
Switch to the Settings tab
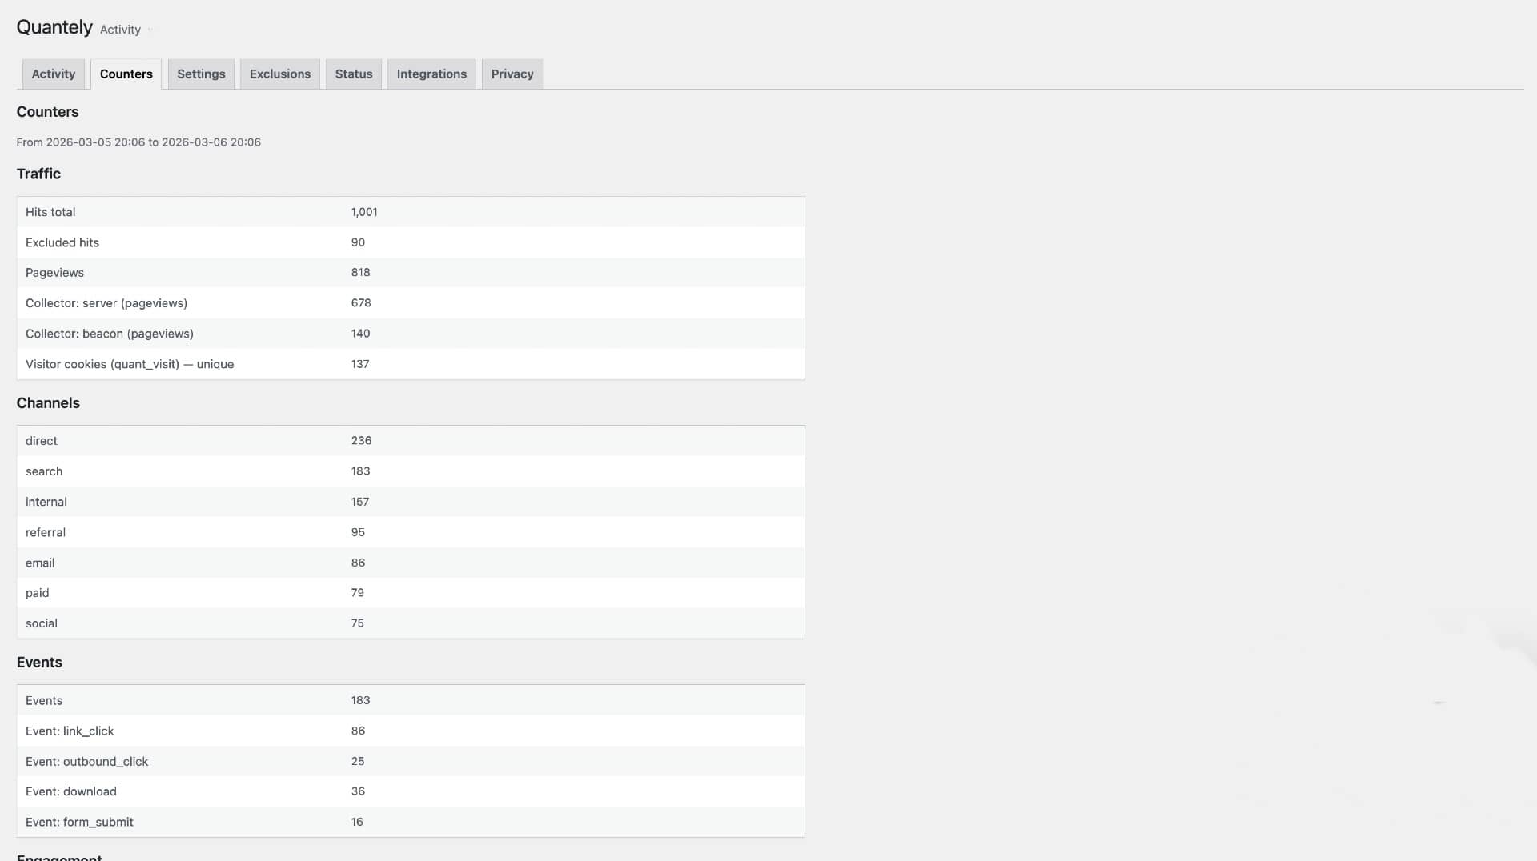pyautogui.click(x=201, y=74)
